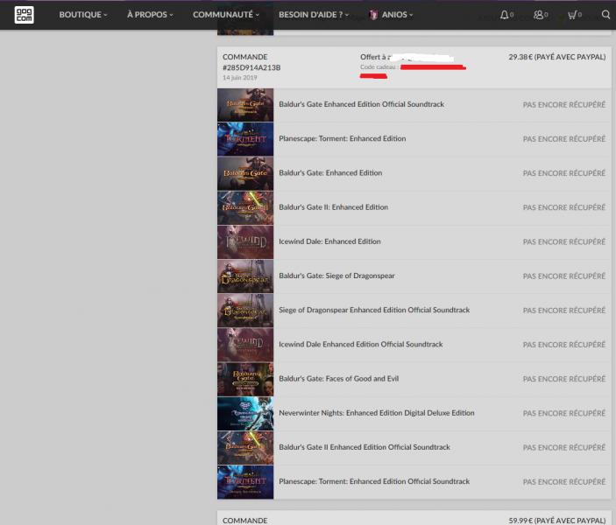
Task: Open Baldur's Gate Enhanced Edition Official Soundtrack thumbnail
Action: [245, 105]
